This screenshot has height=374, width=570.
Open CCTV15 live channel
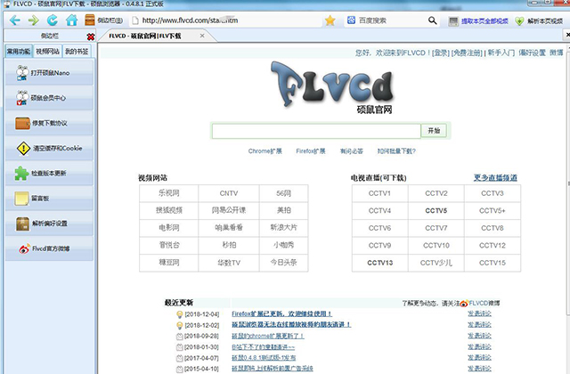493,263
